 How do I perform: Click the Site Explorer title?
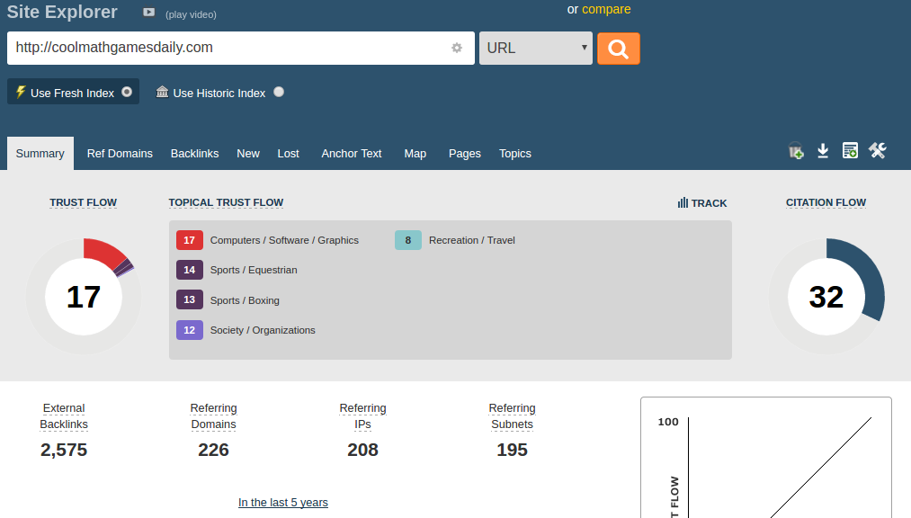click(x=62, y=12)
